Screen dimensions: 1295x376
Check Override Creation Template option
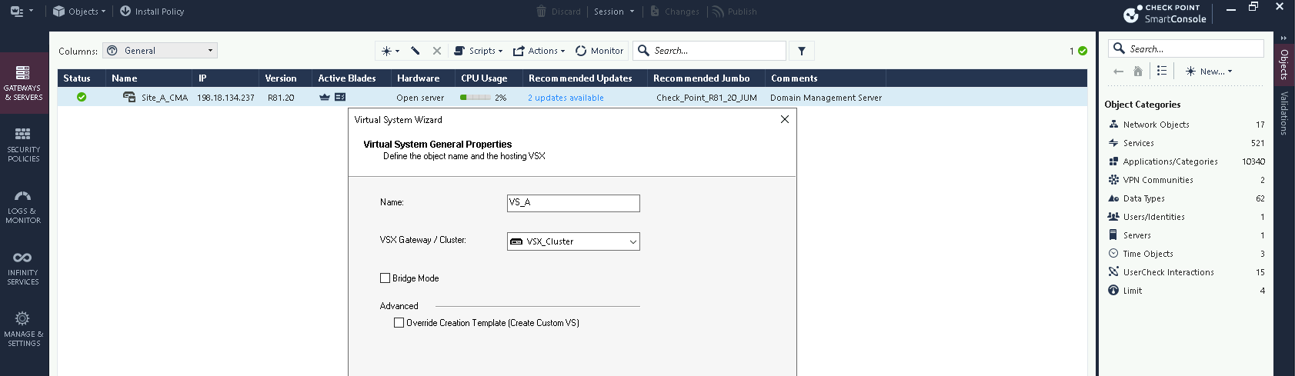pyautogui.click(x=399, y=323)
